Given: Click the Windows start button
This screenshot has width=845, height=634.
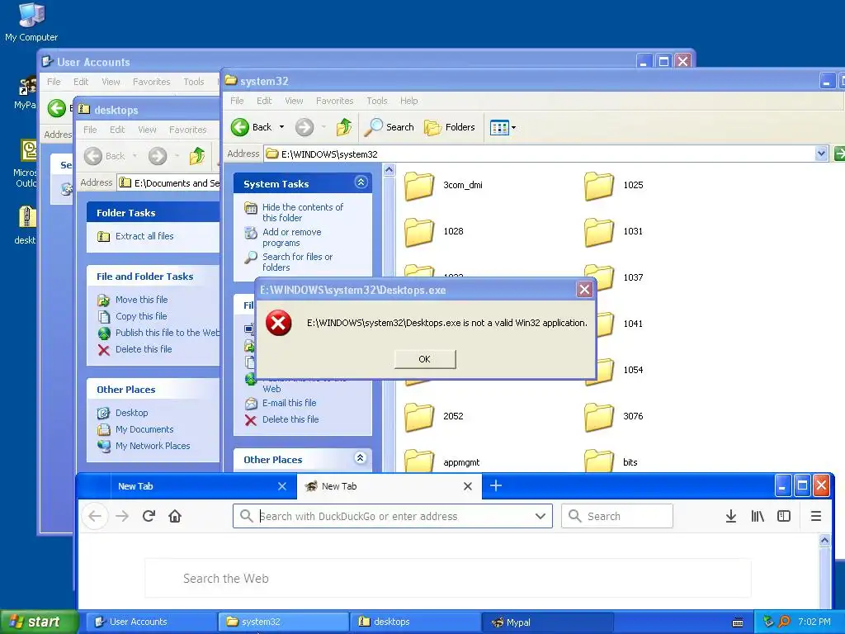Looking at the screenshot, I should 40,622.
